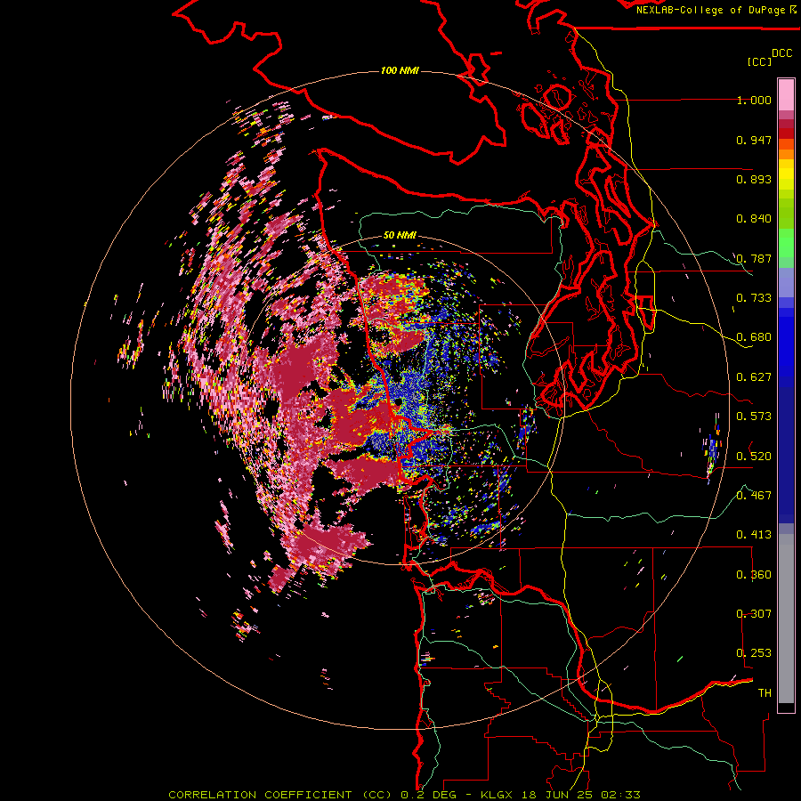Click the 0.840 legend value
This screenshot has width=801, height=801.
pyautogui.click(x=754, y=219)
